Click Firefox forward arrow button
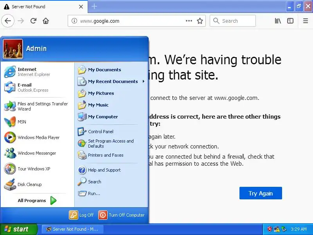The width and height of the screenshot is (313, 235). coord(21,21)
